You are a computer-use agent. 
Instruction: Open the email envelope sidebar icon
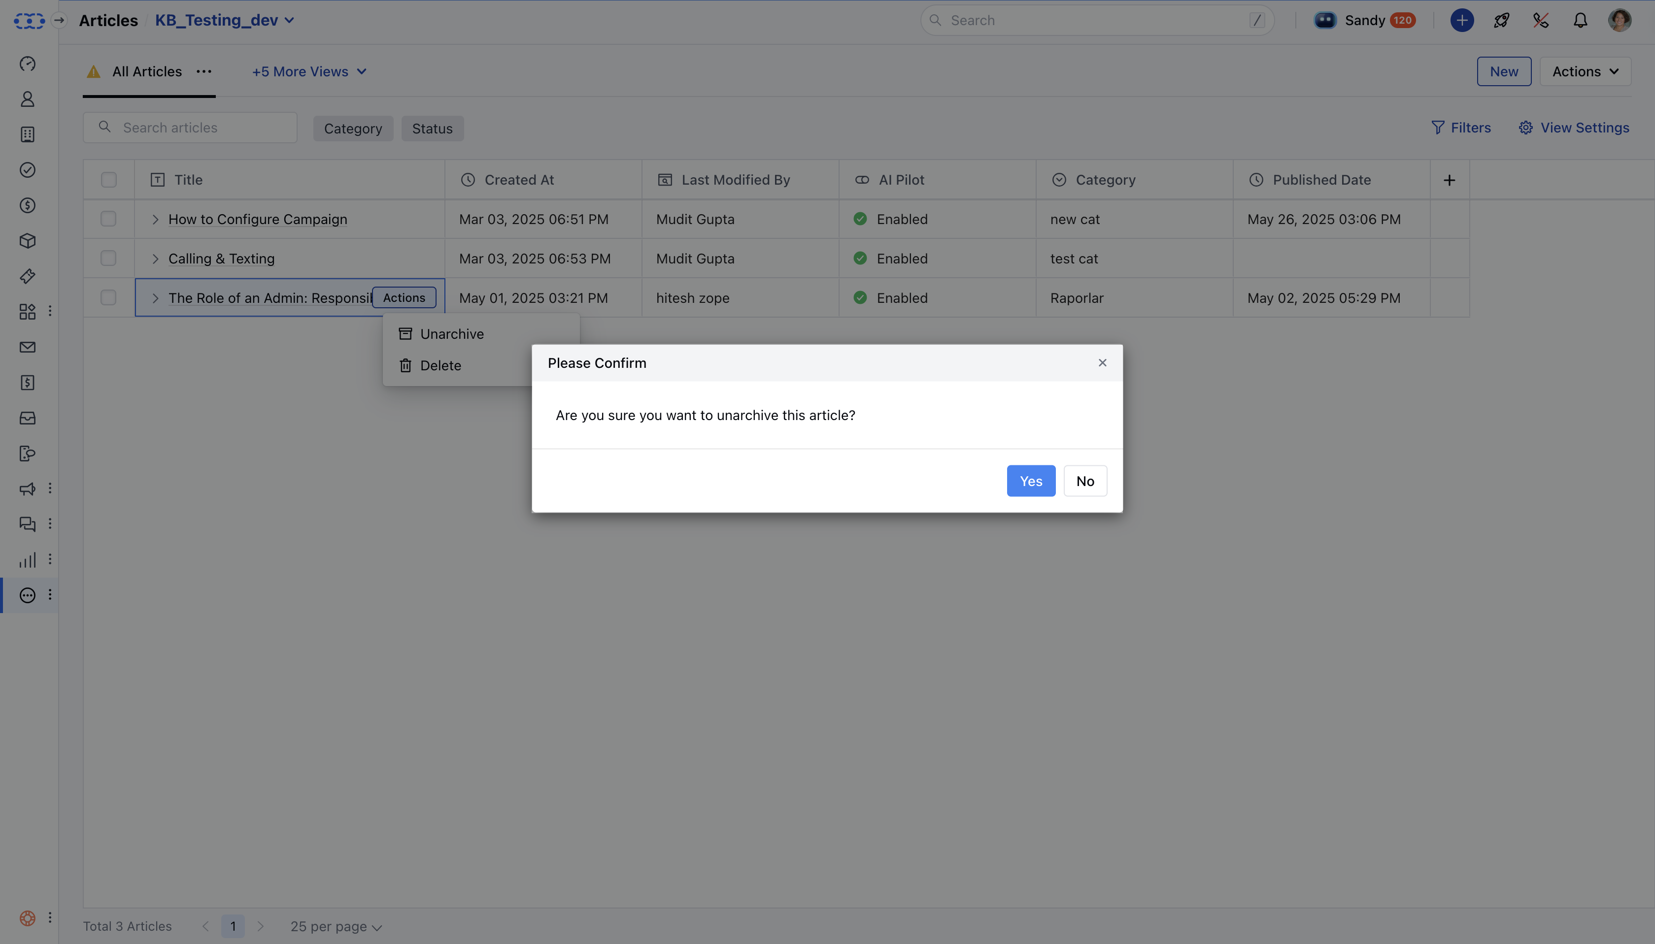tap(27, 348)
